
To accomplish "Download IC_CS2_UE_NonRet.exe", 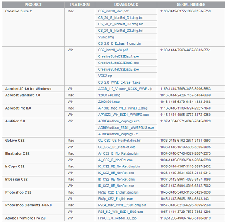I will point(116,173).
